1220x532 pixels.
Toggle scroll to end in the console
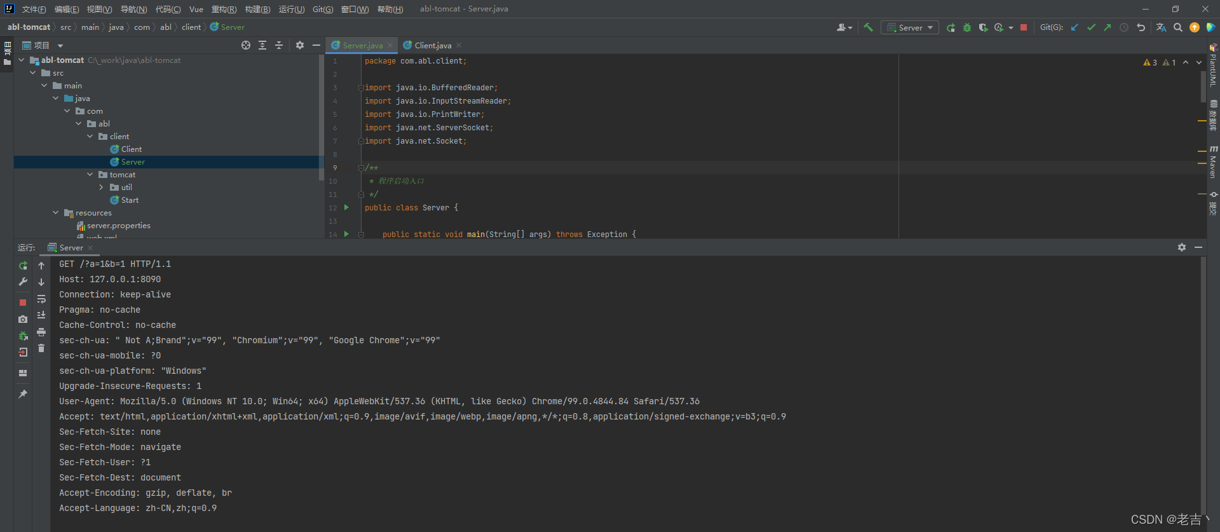(x=41, y=315)
